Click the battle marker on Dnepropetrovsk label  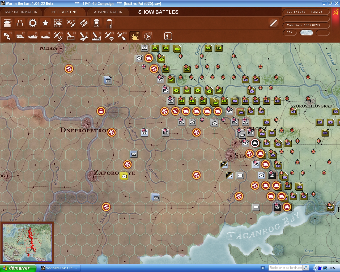pos(112,132)
